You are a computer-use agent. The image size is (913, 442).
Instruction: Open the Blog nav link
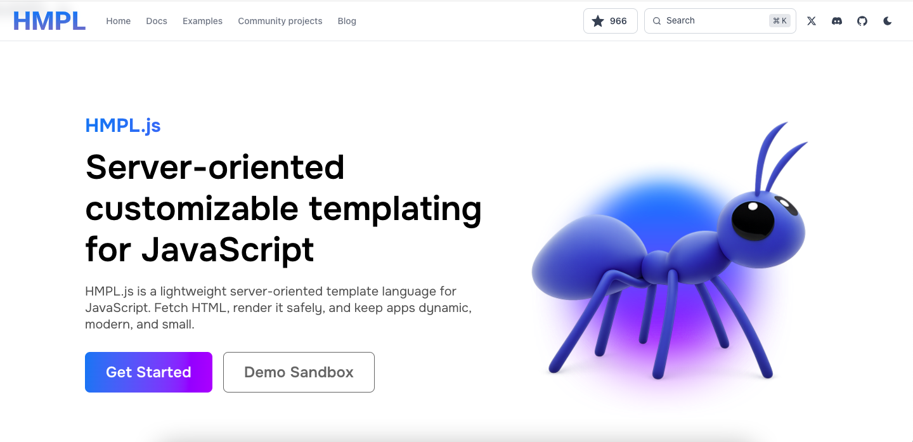tap(347, 21)
